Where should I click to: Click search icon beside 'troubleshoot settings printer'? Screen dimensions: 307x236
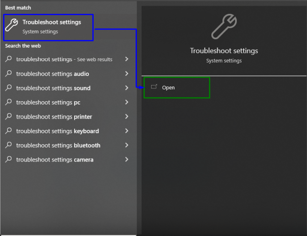[9, 117]
